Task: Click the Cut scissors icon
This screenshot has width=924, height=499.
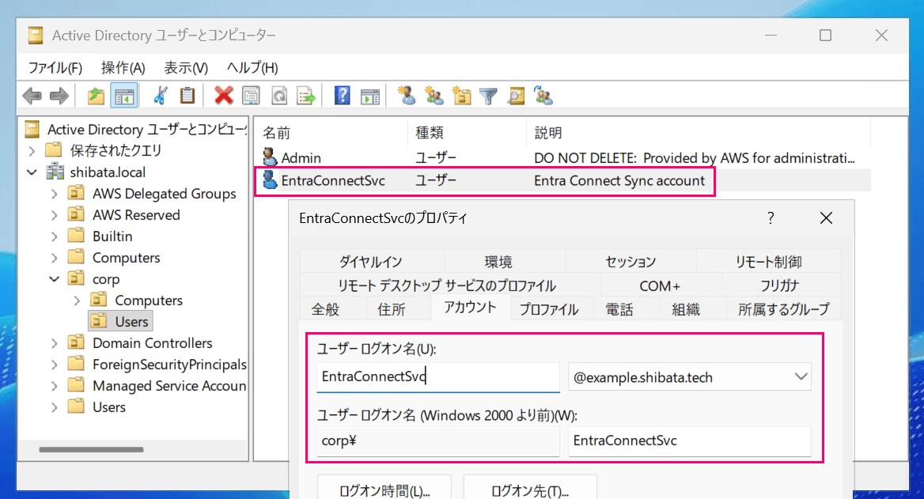Action: pos(160,96)
